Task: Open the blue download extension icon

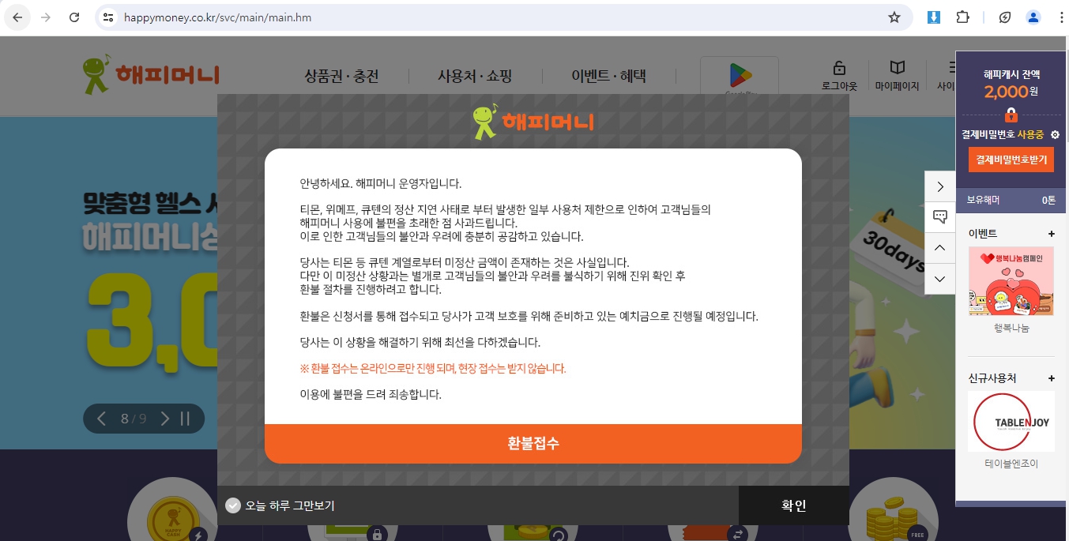Action: (934, 17)
